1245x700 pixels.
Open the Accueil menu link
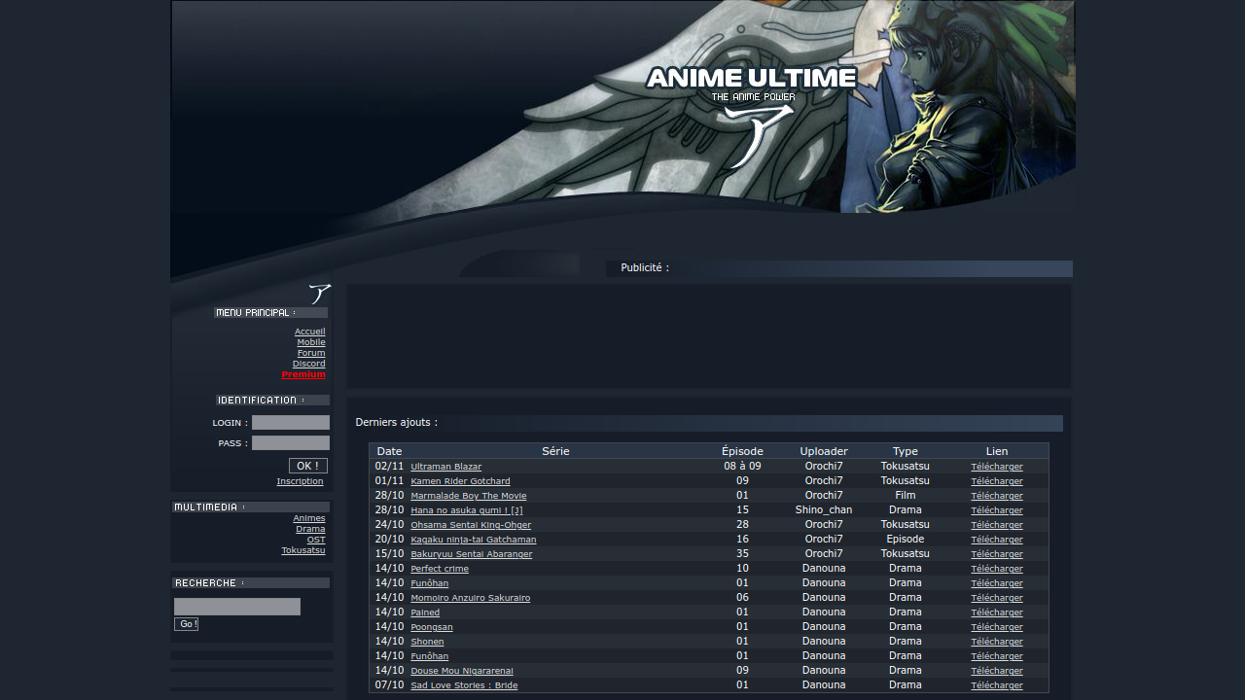point(310,332)
